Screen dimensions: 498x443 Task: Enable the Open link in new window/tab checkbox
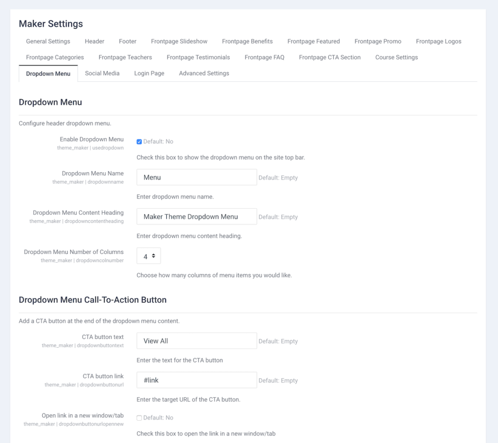tap(140, 417)
